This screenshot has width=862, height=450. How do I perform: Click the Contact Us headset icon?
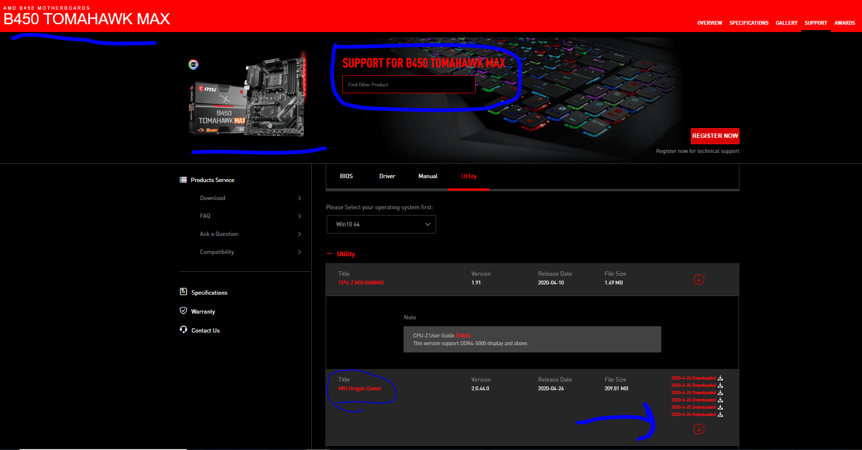pyautogui.click(x=183, y=330)
